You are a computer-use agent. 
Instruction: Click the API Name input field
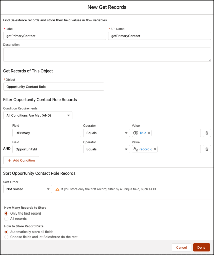(159, 36)
